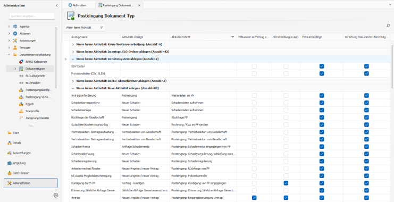The width and height of the screenshot is (394, 202).
Task: Open settings via gear icon in sidebar
Action: pyautogui.click(x=56, y=195)
